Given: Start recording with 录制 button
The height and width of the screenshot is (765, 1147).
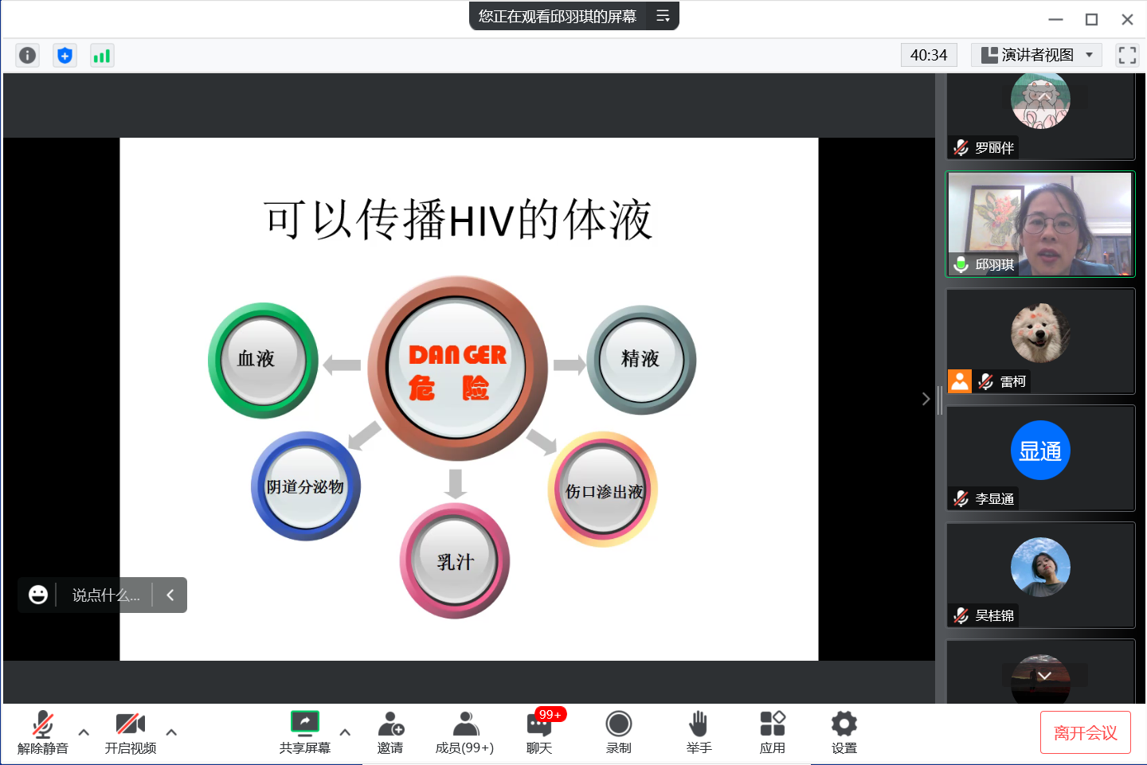Looking at the screenshot, I should pos(618,732).
